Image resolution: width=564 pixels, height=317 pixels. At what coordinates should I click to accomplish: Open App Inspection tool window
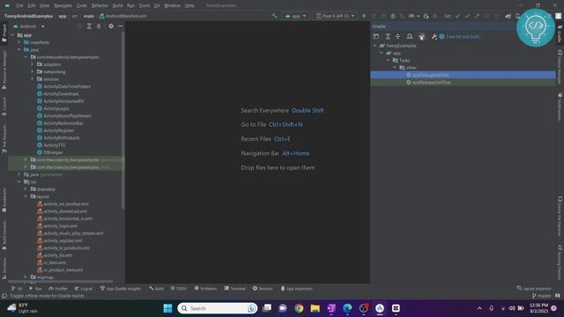297,289
